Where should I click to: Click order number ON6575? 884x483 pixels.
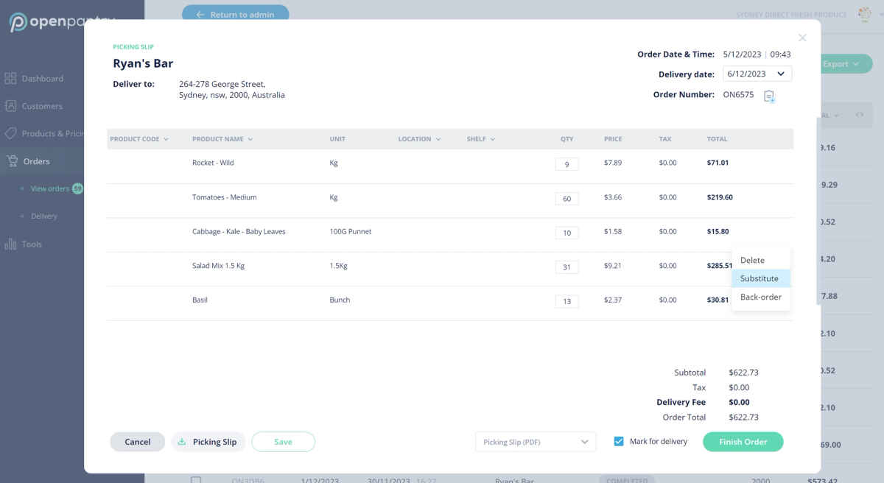click(x=738, y=95)
